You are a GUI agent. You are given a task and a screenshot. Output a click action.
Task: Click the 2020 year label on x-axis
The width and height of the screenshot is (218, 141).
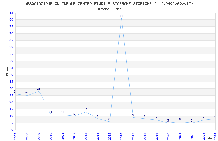pos(168,136)
